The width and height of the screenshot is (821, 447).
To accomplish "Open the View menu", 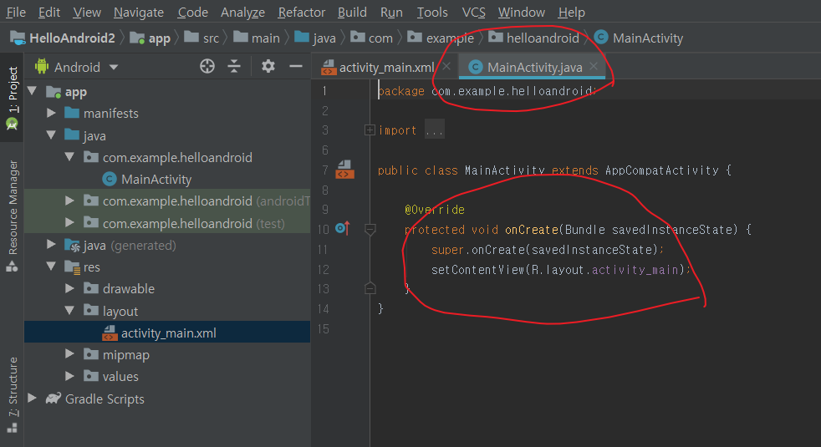I will 87,12.
